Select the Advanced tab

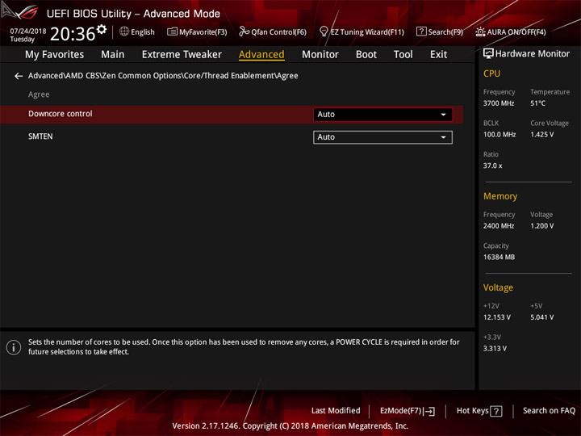pyautogui.click(x=261, y=55)
